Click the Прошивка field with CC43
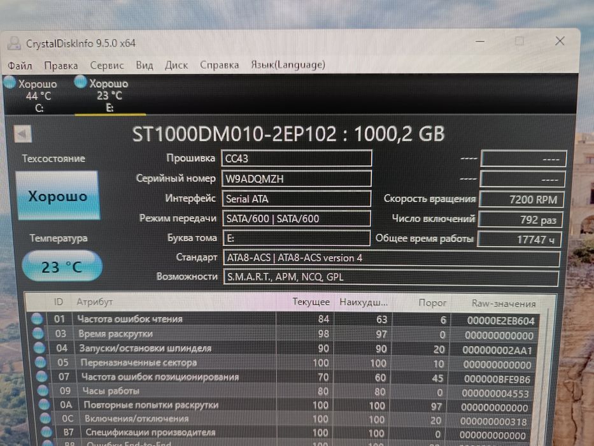594x446 pixels. [x=296, y=158]
